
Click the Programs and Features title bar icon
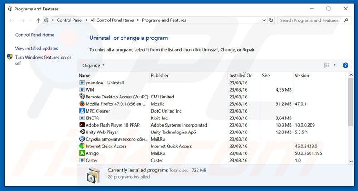pyautogui.click(x=10, y=9)
